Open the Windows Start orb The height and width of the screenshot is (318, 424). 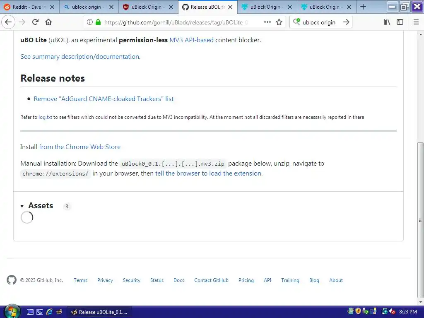coord(12,311)
